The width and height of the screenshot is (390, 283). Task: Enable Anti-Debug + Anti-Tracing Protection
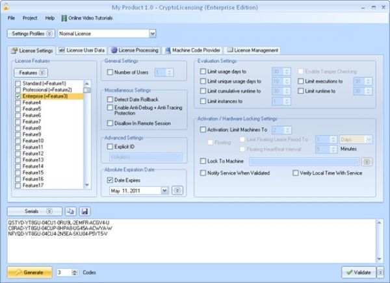click(110, 107)
